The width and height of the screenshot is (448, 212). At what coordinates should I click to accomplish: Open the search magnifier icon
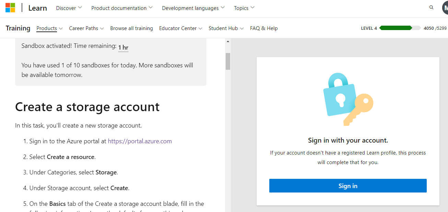432,8
